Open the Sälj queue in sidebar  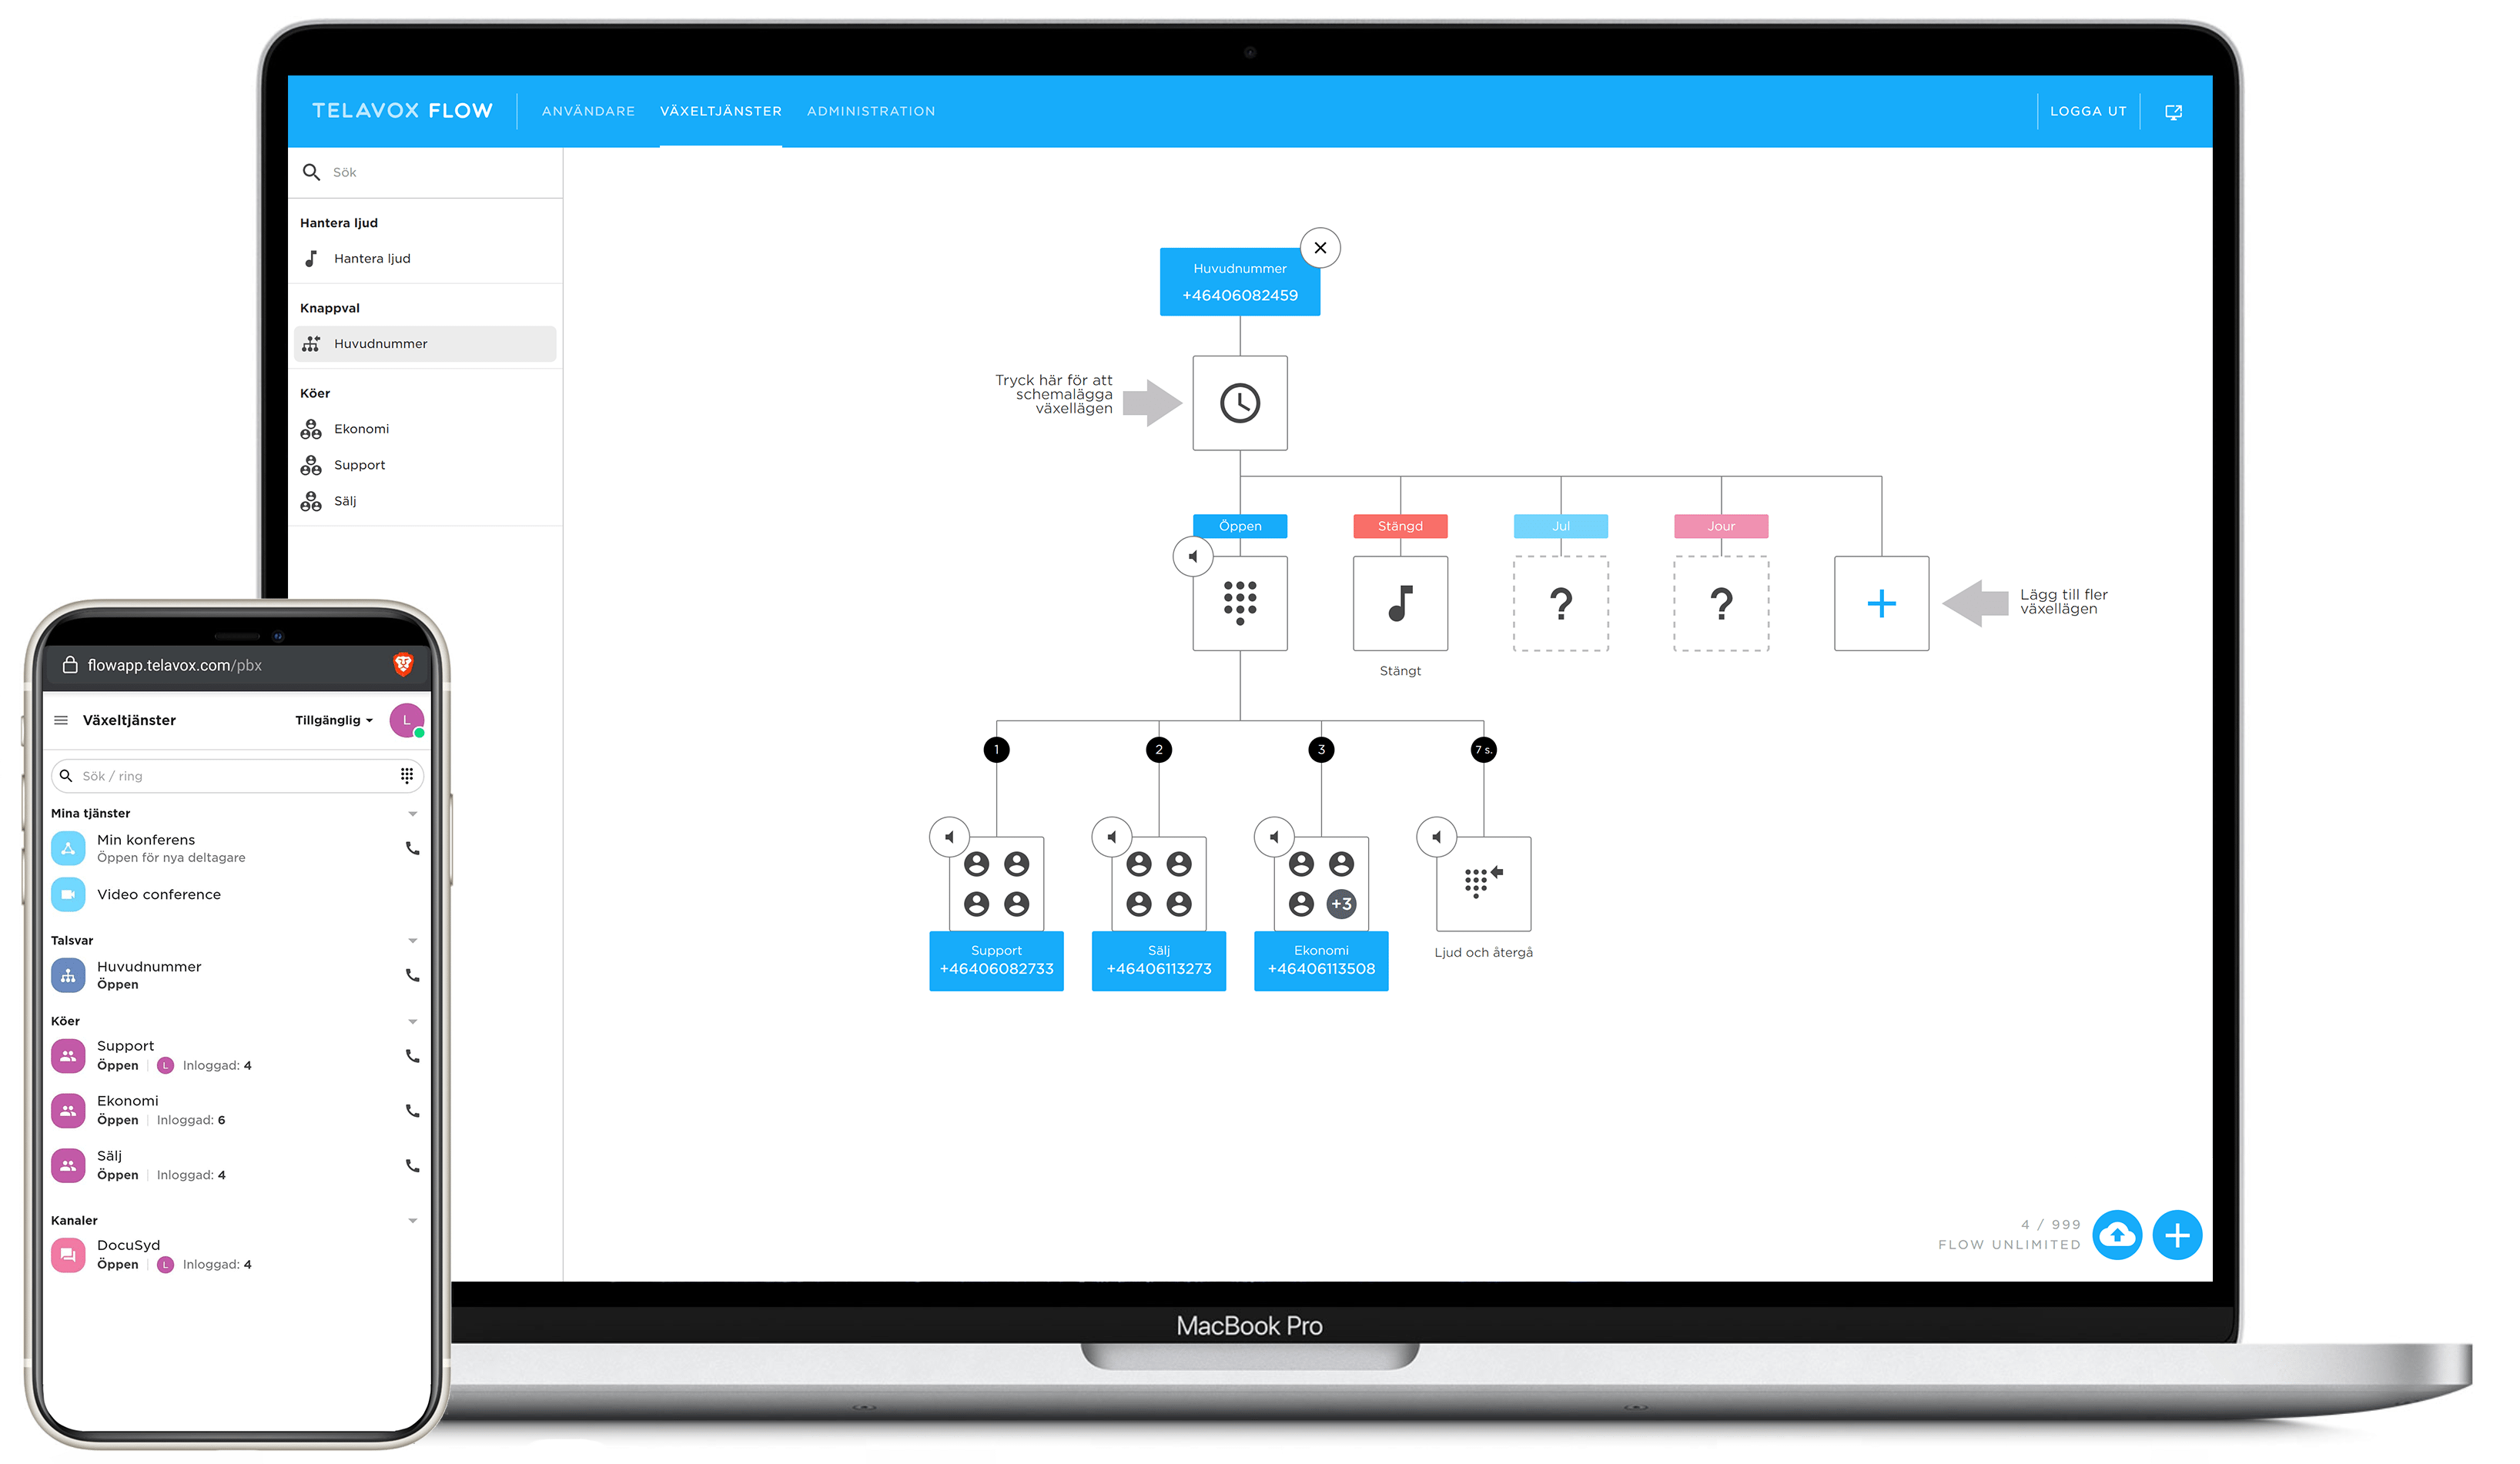[425, 501]
